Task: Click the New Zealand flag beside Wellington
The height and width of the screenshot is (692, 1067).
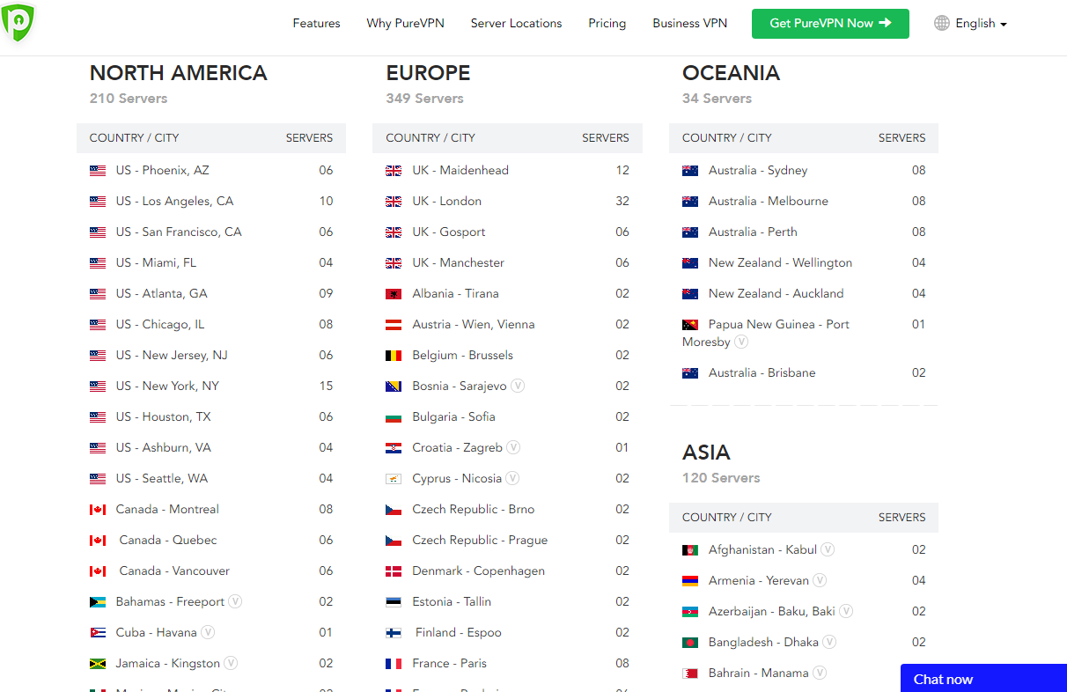Action: tap(690, 263)
